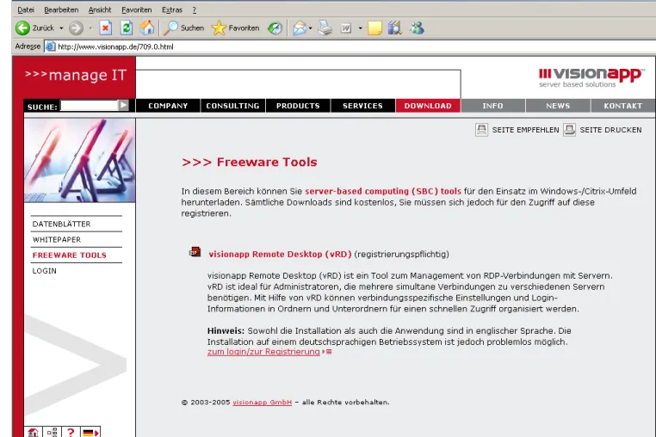Open the CONSULTING navigation tab

point(232,106)
